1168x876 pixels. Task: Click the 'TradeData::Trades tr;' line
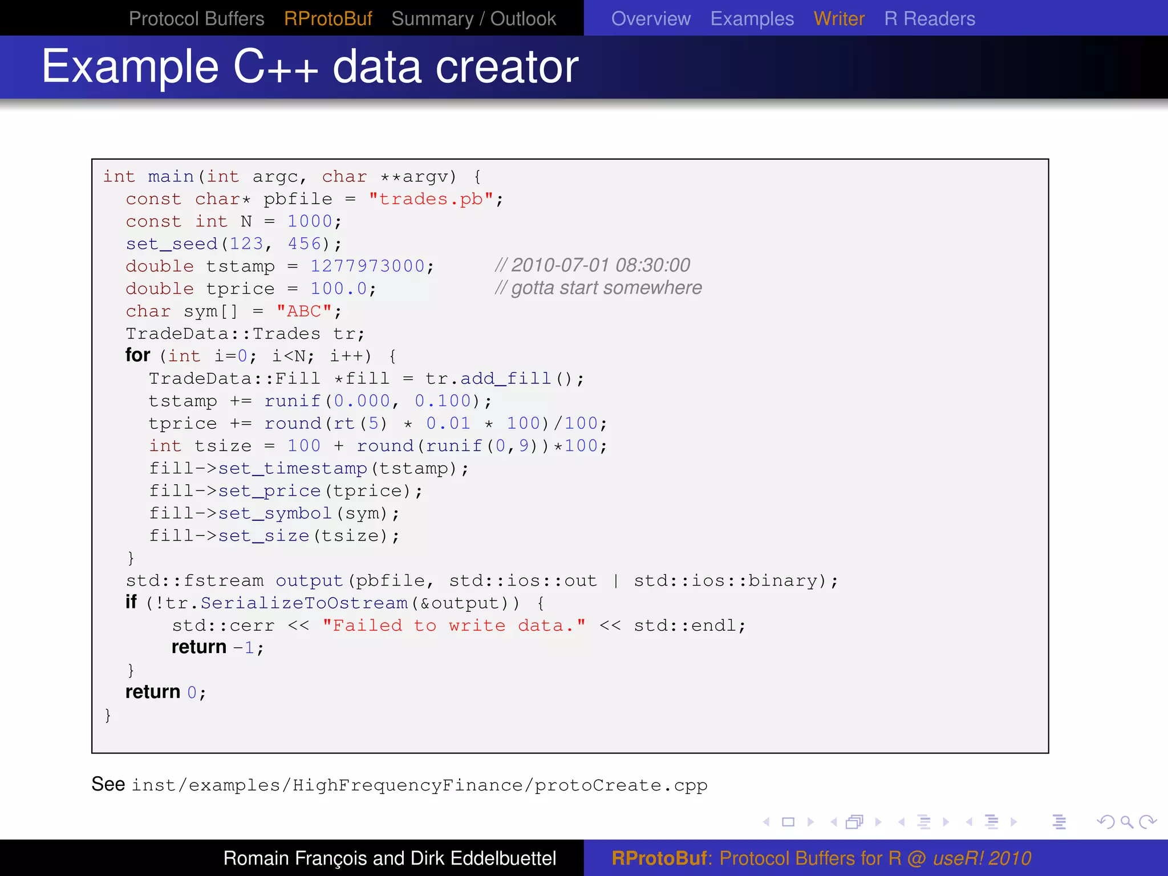(245, 334)
